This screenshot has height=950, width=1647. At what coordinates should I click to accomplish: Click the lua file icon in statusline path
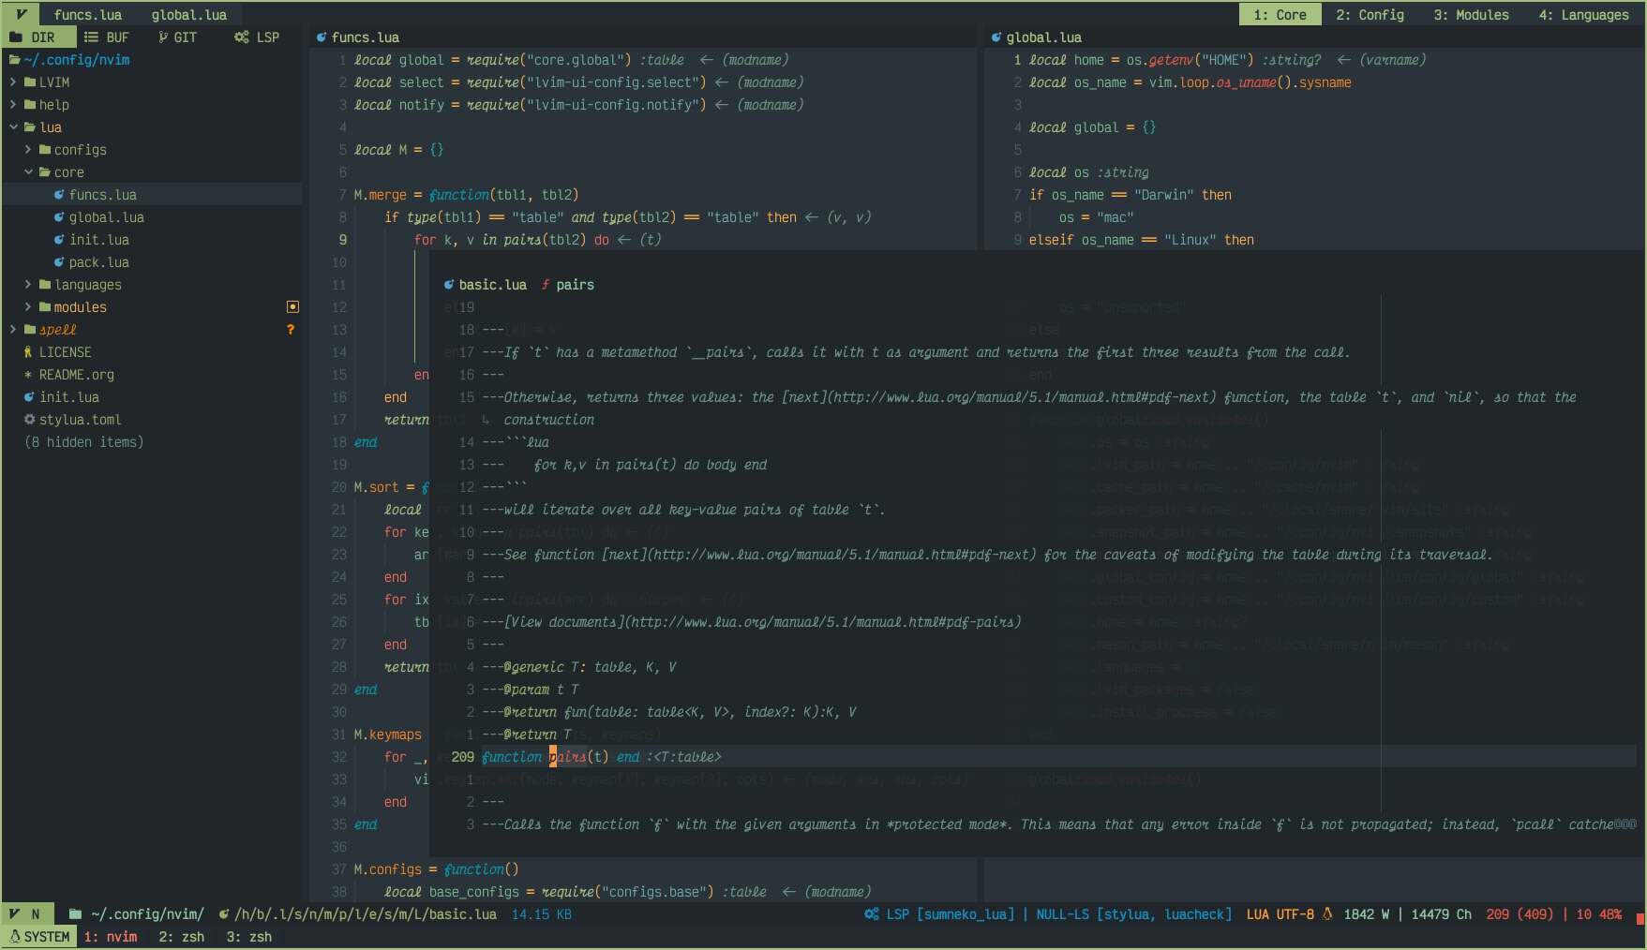click(224, 914)
